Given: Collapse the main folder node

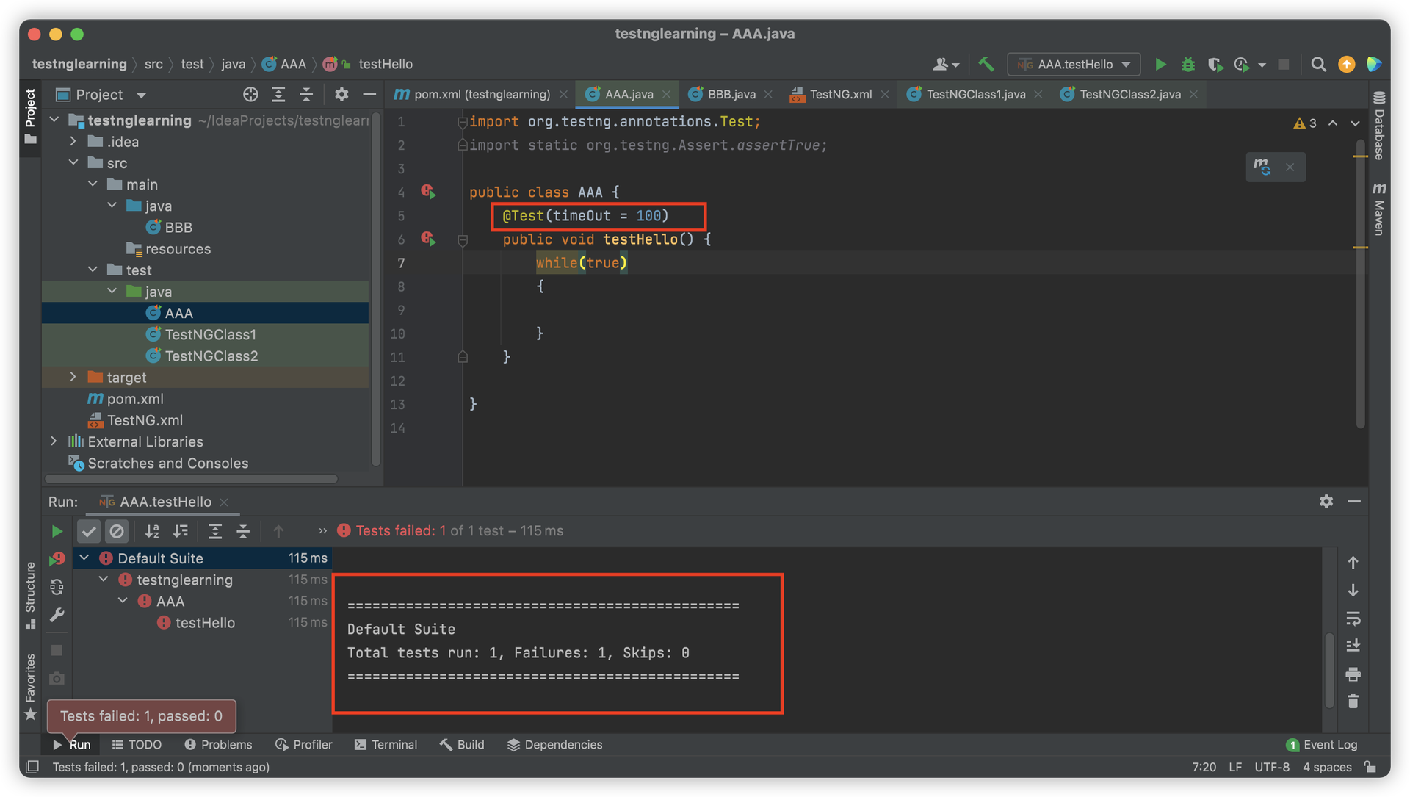Looking at the screenshot, I should click(x=93, y=184).
